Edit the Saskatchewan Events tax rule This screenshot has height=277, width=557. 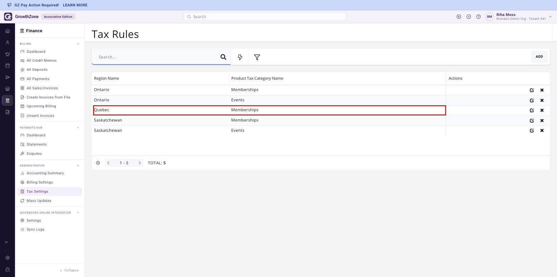(532, 130)
